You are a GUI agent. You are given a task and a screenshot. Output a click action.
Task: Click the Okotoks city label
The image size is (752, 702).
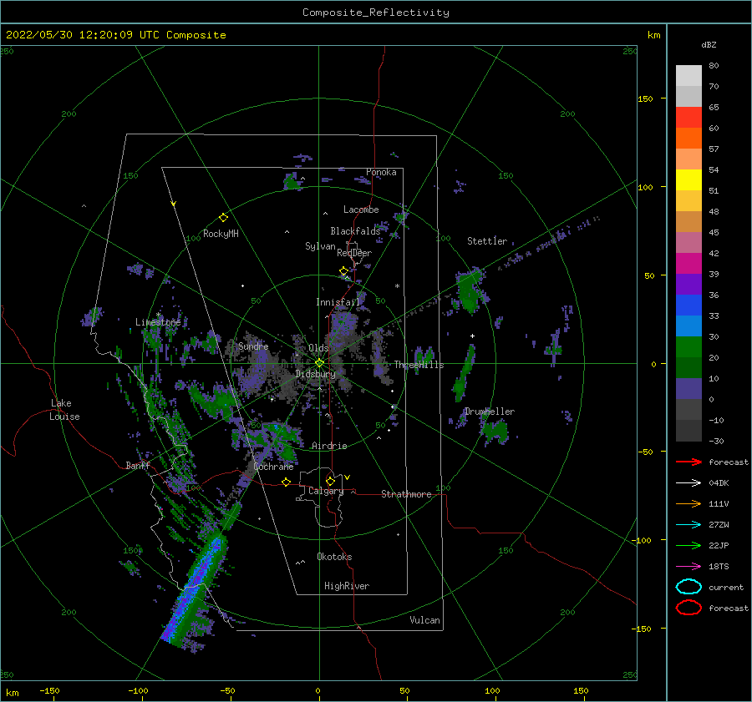pyautogui.click(x=334, y=557)
